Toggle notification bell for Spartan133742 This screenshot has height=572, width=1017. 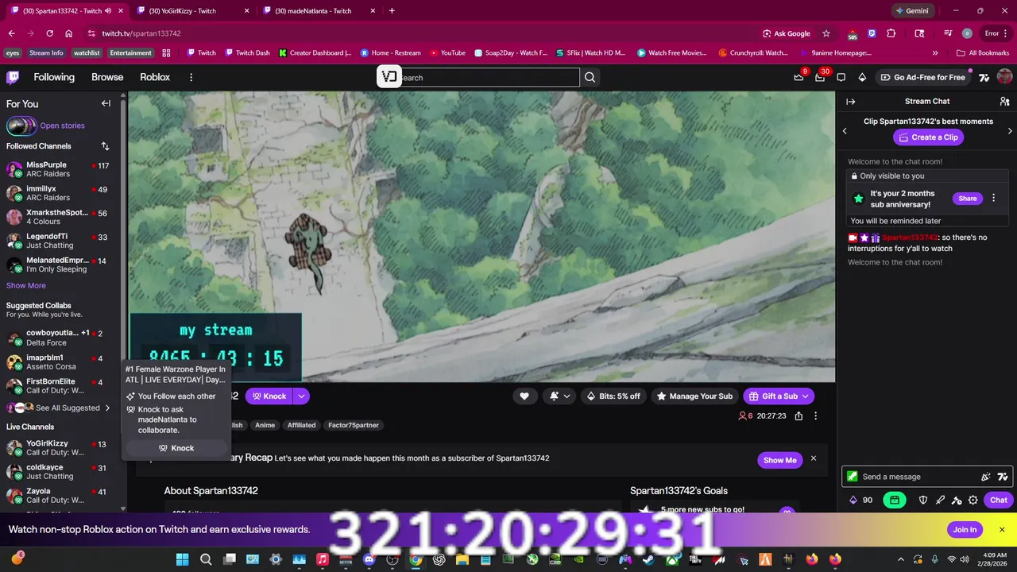[559, 396]
